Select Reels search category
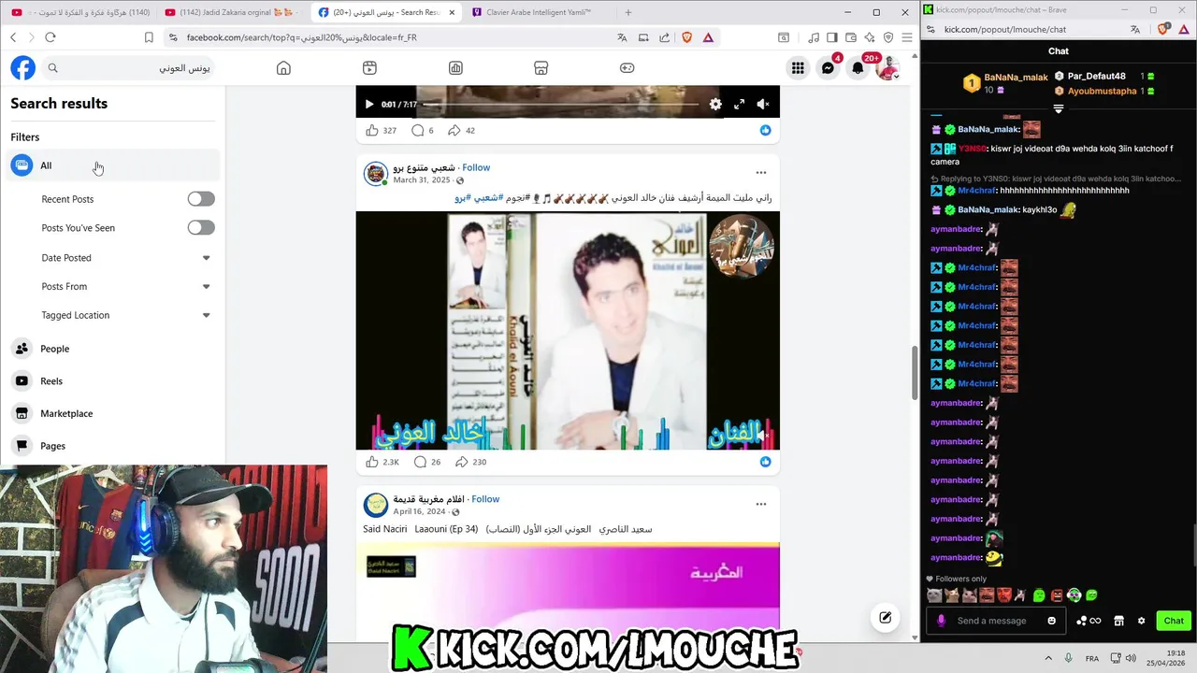This screenshot has width=1197, height=673. [113, 381]
